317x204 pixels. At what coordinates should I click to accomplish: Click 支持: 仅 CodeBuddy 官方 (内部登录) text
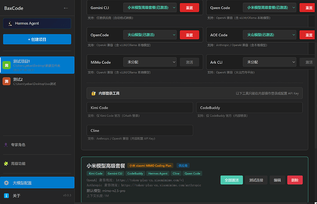pyautogui.click(x=222, y=116)
